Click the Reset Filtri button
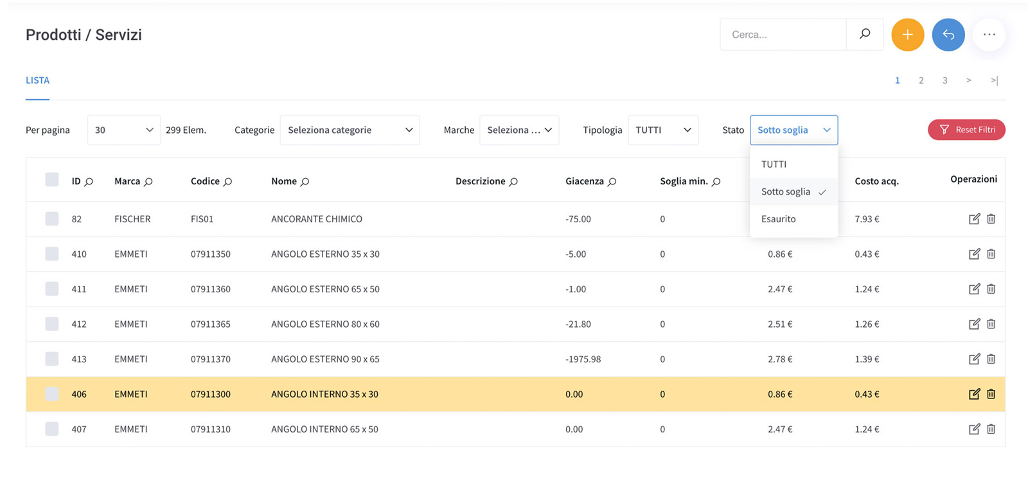1028x480 pixels. [x=966, y=130]
